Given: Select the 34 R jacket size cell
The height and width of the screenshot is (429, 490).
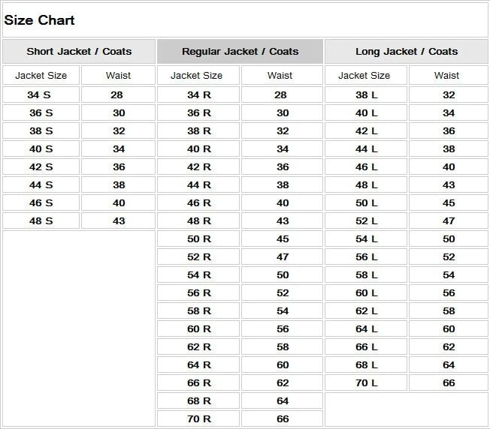Looking at the screenshot, I should coord(199,95).
